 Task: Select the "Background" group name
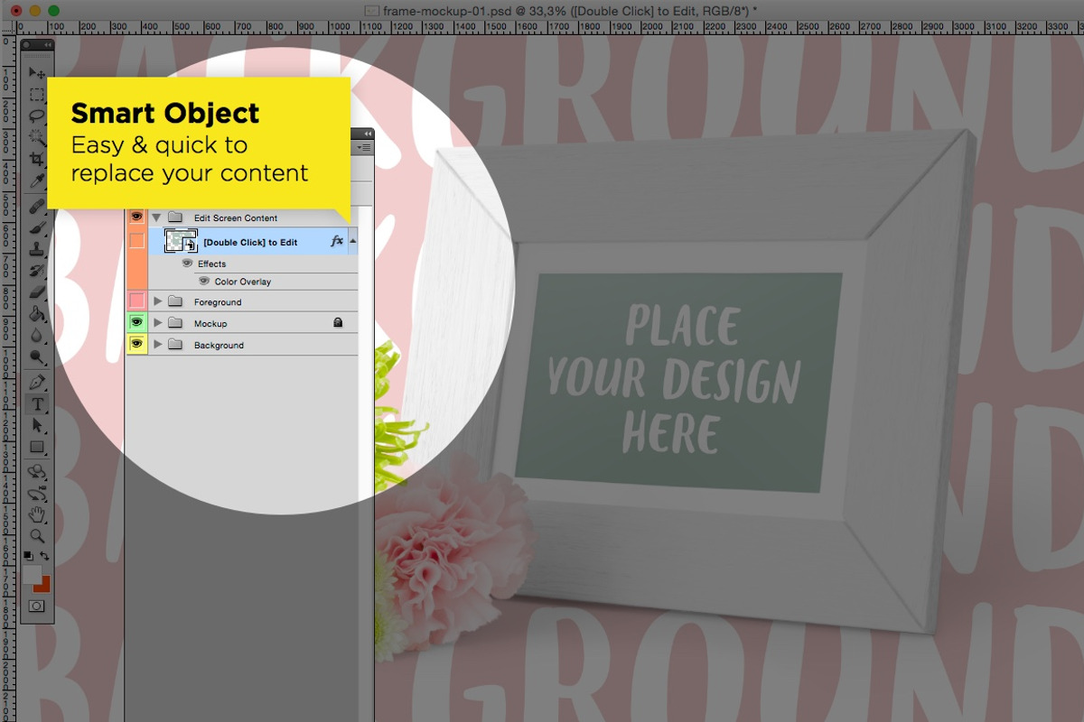point(219,346)
